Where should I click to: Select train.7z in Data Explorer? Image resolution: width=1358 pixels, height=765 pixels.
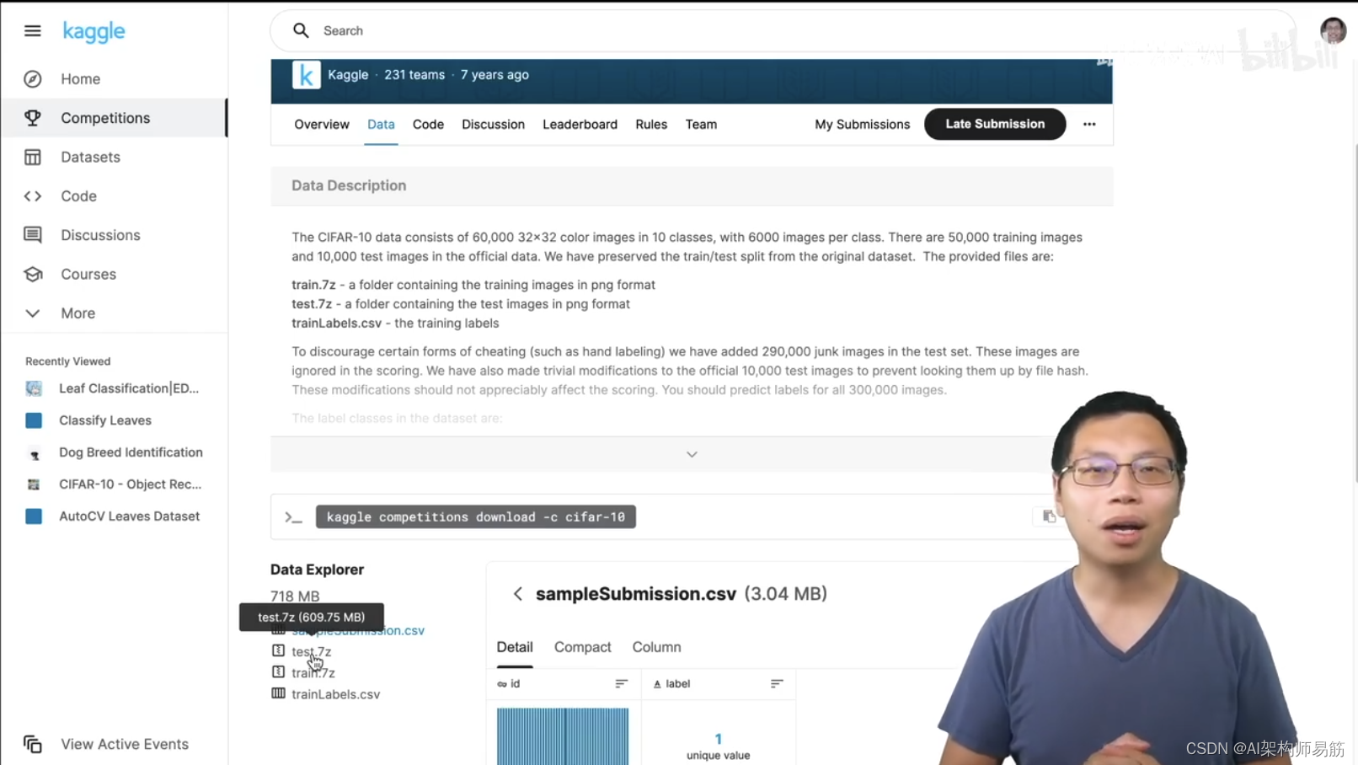point(313,672)
